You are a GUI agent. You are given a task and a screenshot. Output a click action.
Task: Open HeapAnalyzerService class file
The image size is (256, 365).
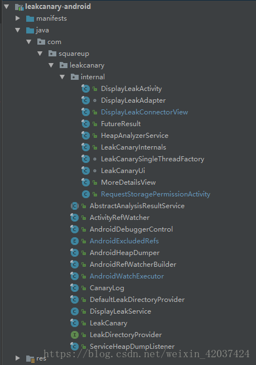coord(135,136)
